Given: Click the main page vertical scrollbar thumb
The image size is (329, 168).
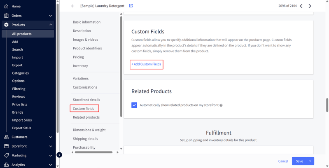Looking at the screenshot, I should (327, 105).
